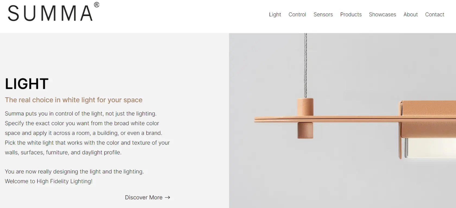This screenshot has height=208, width=456.
Task: Navigate to the Products section
Action: [351, 14]
